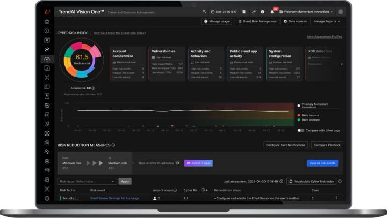Click the Configure Playbook button
This screenshot has height=218, width=387.
pos(327,145)
